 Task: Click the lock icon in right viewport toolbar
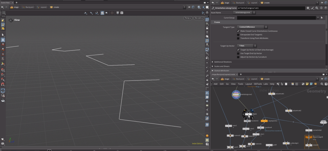click(207, 28)
